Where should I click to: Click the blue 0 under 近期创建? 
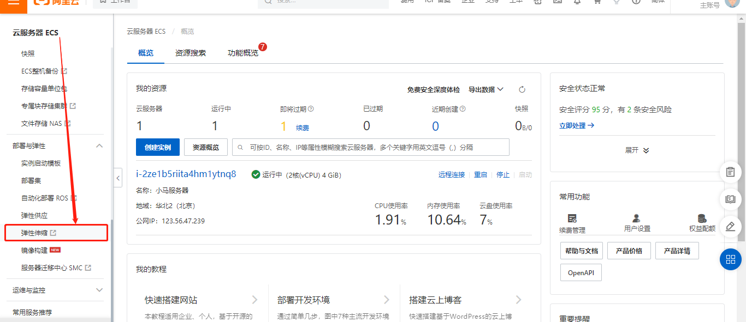pyautogui.click(x=435, y=126)
